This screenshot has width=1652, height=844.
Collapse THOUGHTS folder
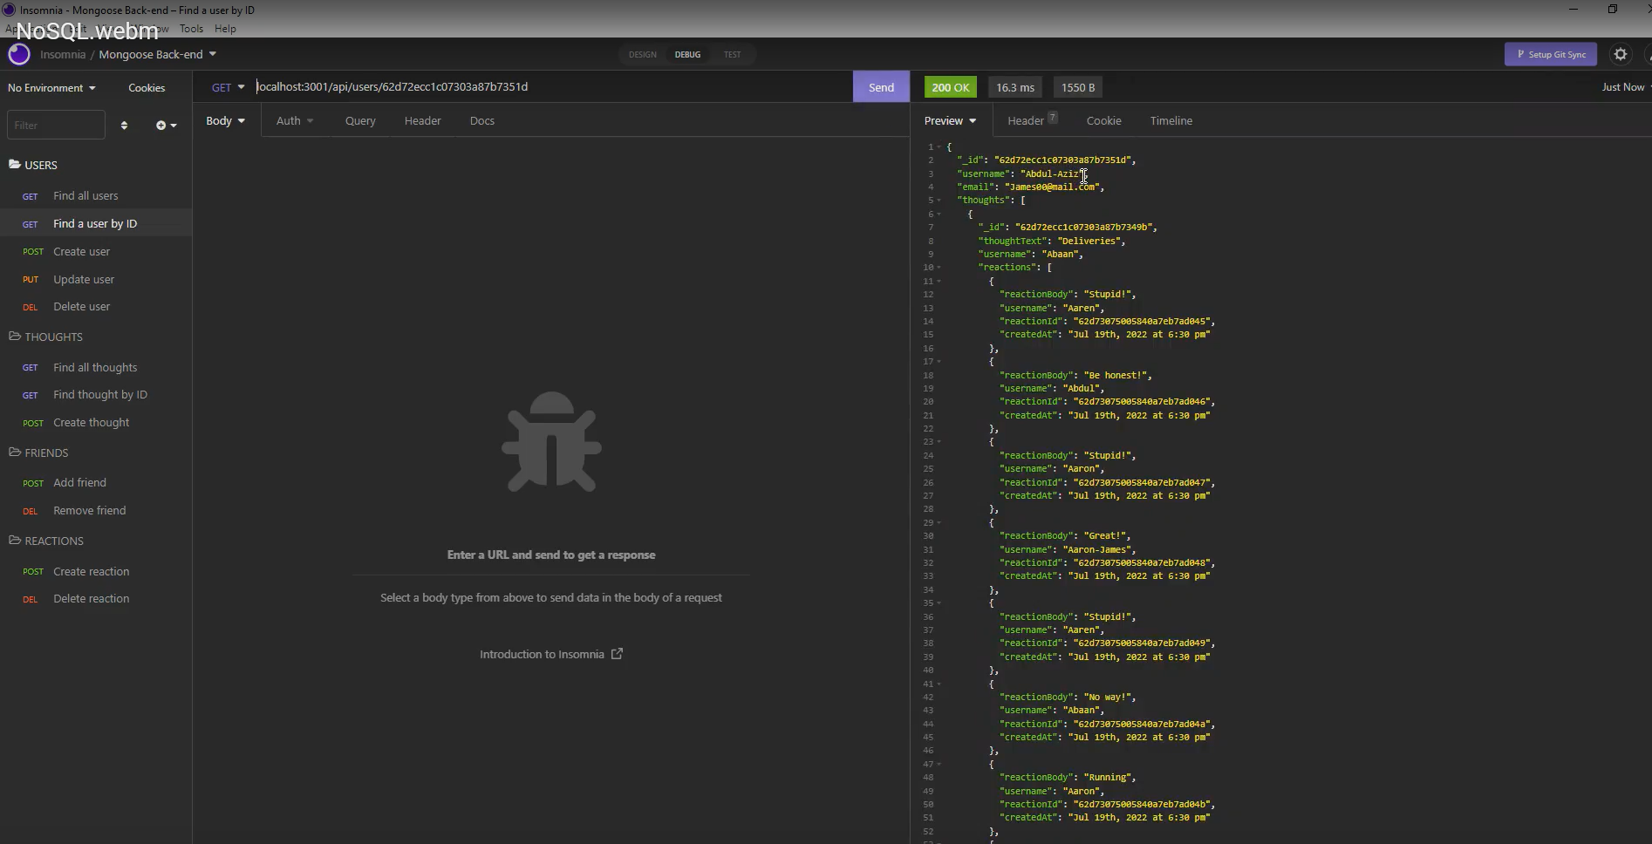(x=45, y=337)
